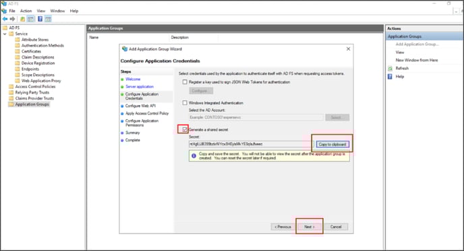Check Register a key for JSON Web Tokens
464x251 pixels.
[x=185, y=82]
